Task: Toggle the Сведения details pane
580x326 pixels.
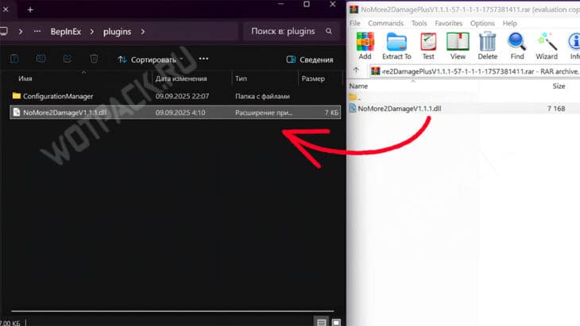Action: click(310, 59)
